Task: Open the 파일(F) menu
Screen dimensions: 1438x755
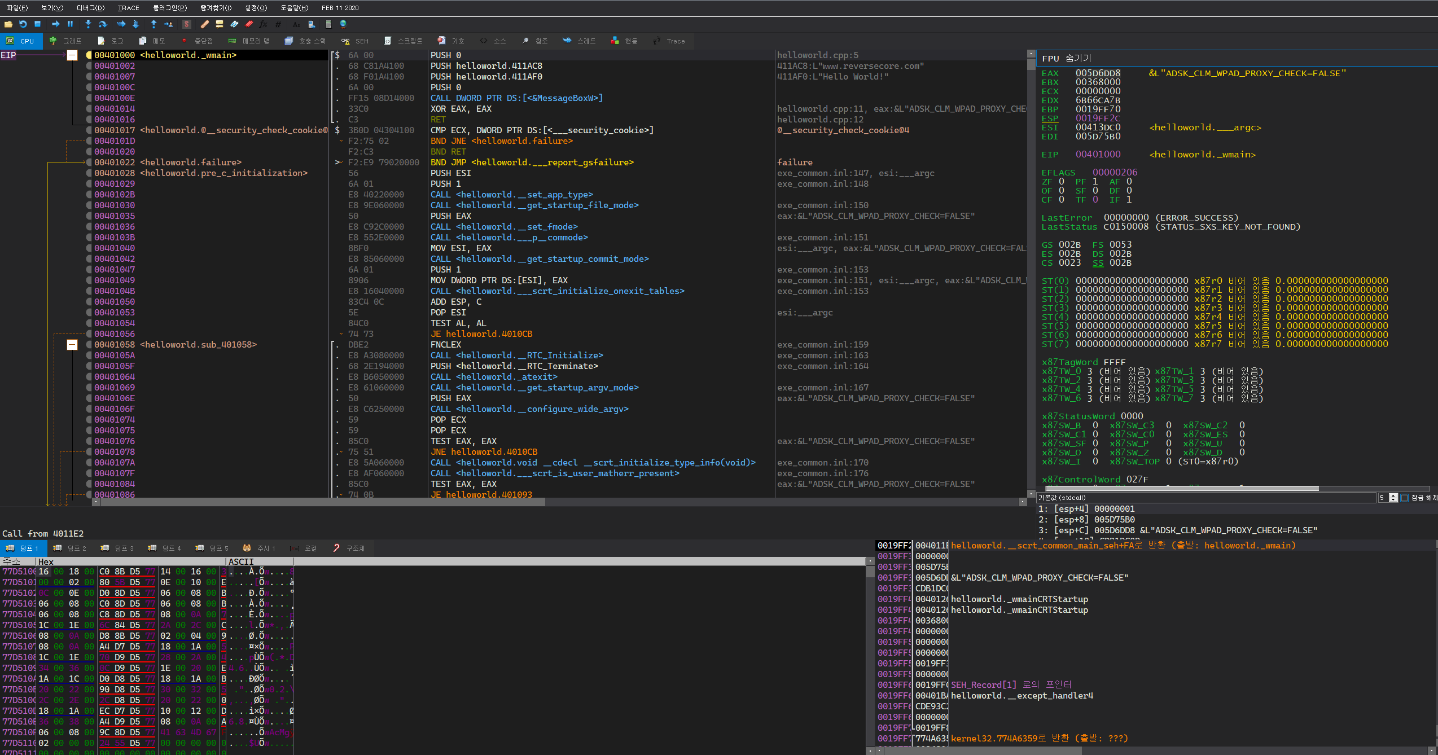Action: (17, 8)
